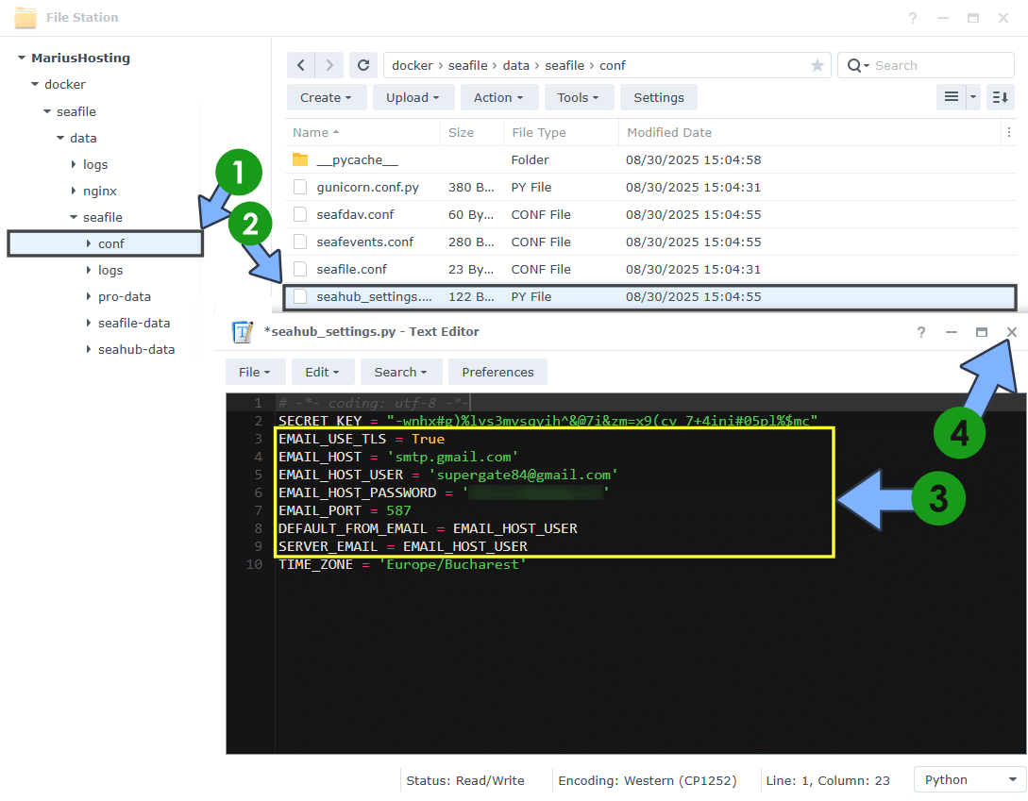The width and height of the screenshot is (1028, 801).
Task: Collapse the docker tree node
Action: coord(35,84)
